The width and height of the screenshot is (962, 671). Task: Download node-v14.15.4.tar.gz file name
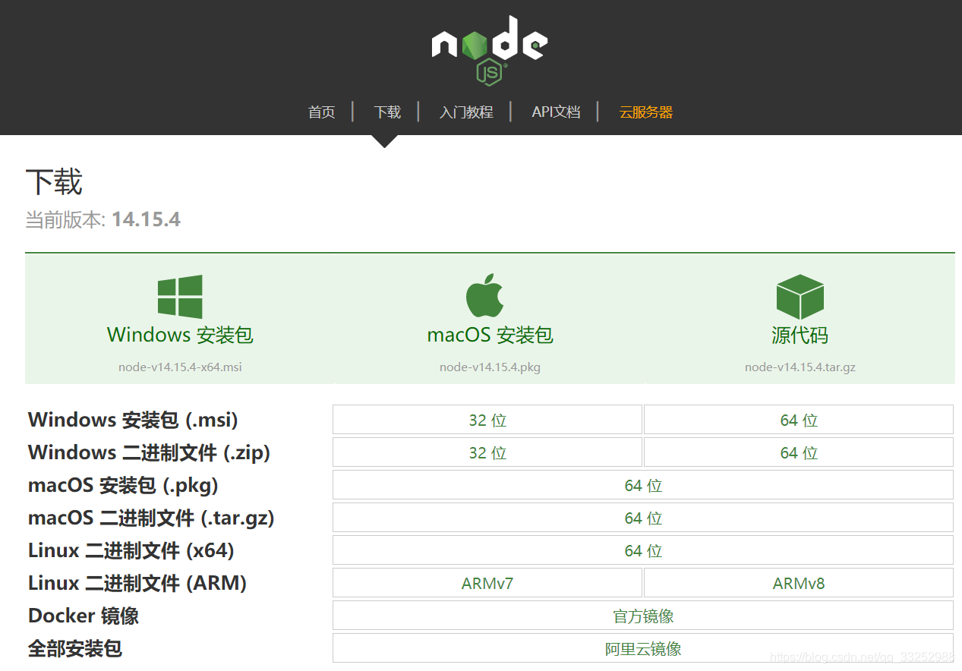click(x=800, y=367)
